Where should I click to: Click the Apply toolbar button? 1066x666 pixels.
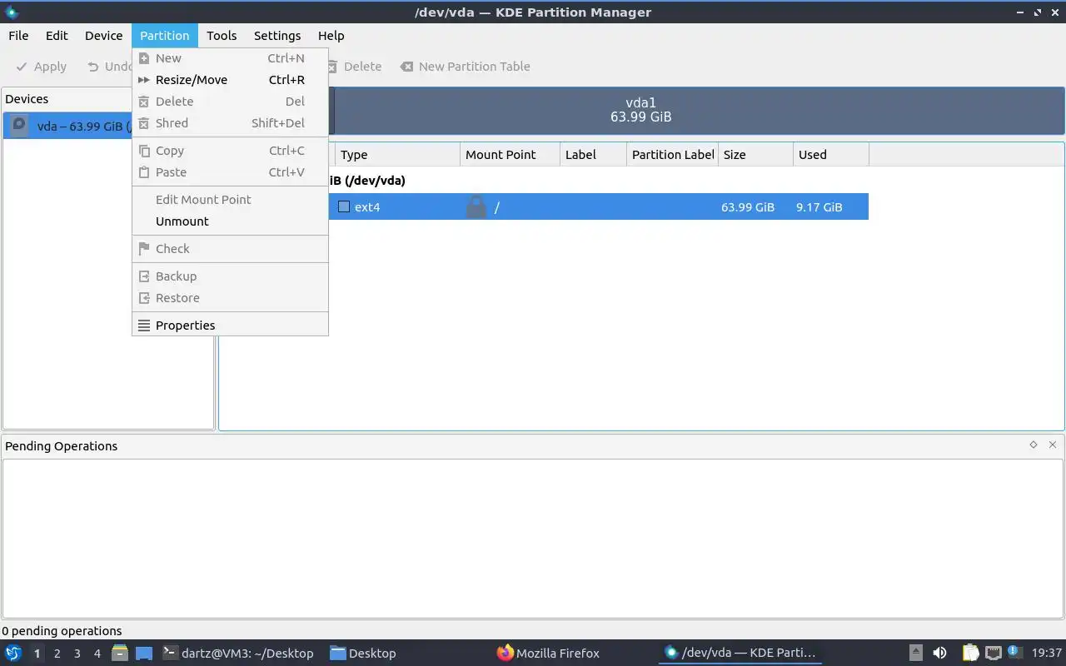(42, 67)
